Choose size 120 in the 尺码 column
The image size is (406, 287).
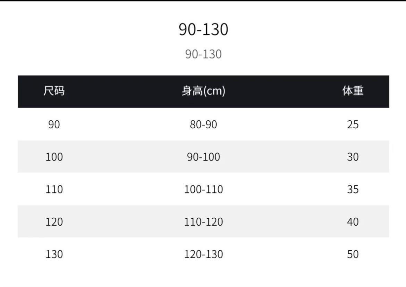(54, 222)
